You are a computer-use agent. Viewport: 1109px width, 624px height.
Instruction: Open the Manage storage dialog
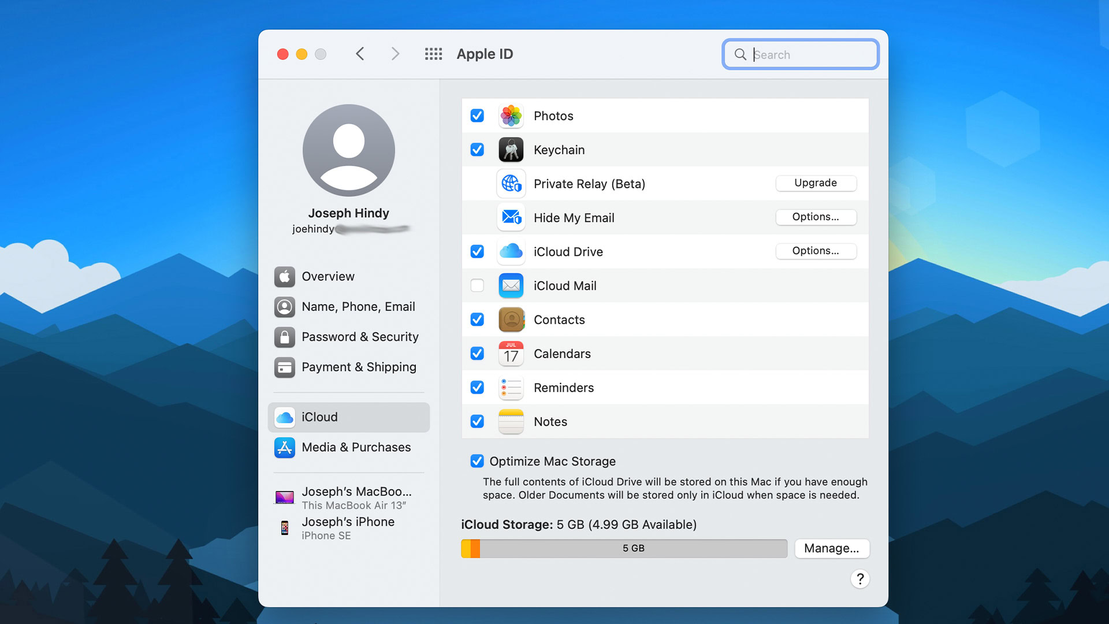[831, 548]
